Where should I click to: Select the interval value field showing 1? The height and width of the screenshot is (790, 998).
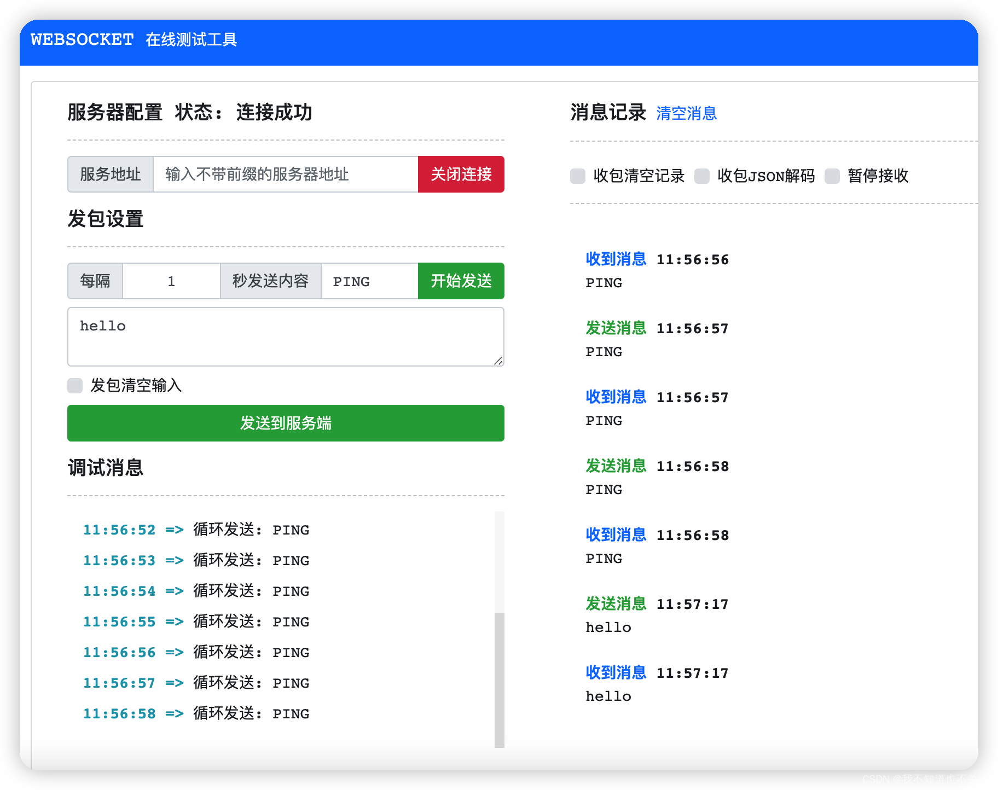171,281
